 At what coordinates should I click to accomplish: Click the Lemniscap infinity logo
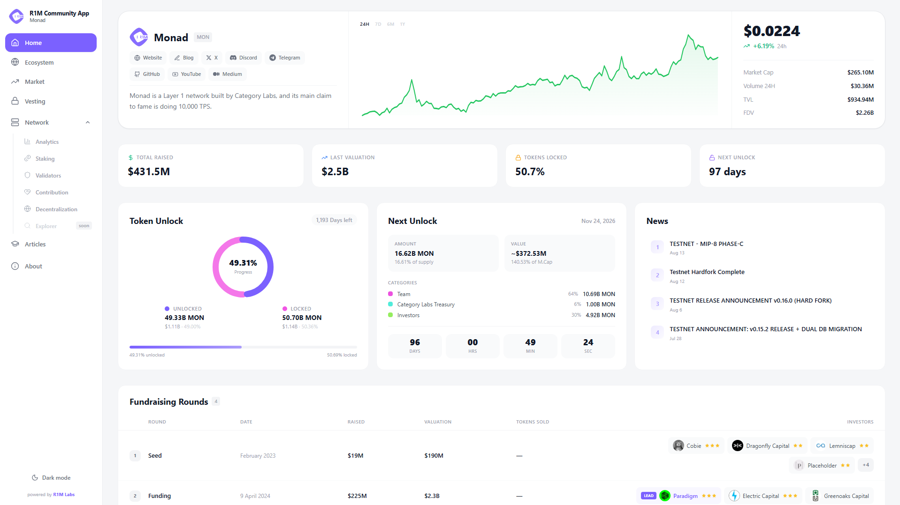click(821, 446)
